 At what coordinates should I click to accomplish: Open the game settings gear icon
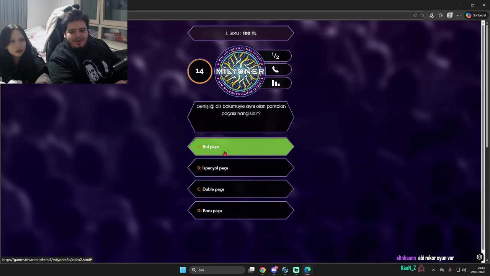point(479,257)
